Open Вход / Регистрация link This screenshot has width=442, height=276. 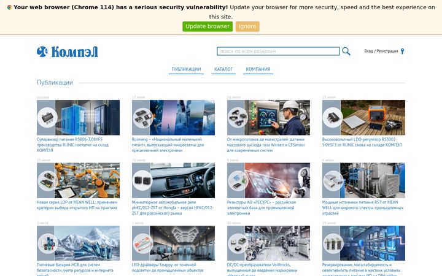(x=381, y=52)
